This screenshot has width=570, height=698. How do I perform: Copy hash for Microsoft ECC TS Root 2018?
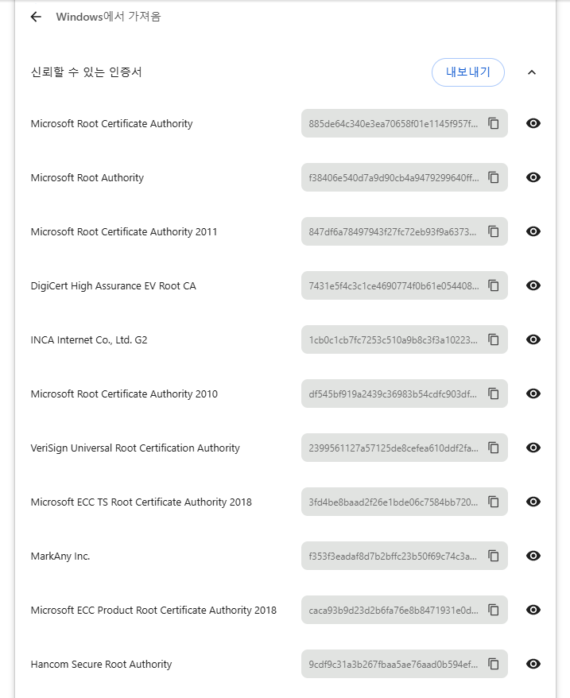494,502
